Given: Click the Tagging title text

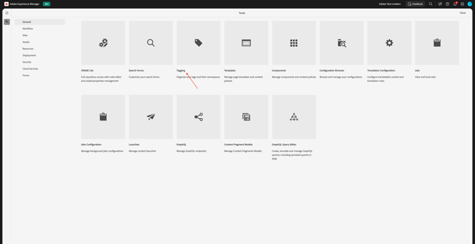Looking at the screenshot, I should pyautogui.click(x=181, y=70).
